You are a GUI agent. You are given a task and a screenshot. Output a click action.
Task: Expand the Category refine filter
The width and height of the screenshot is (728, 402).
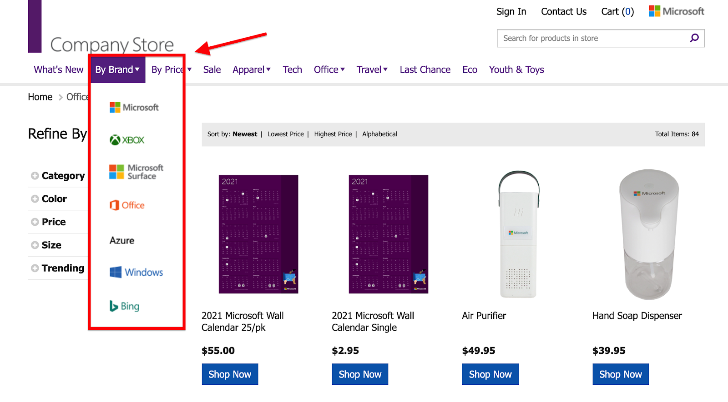pos(58,176)
